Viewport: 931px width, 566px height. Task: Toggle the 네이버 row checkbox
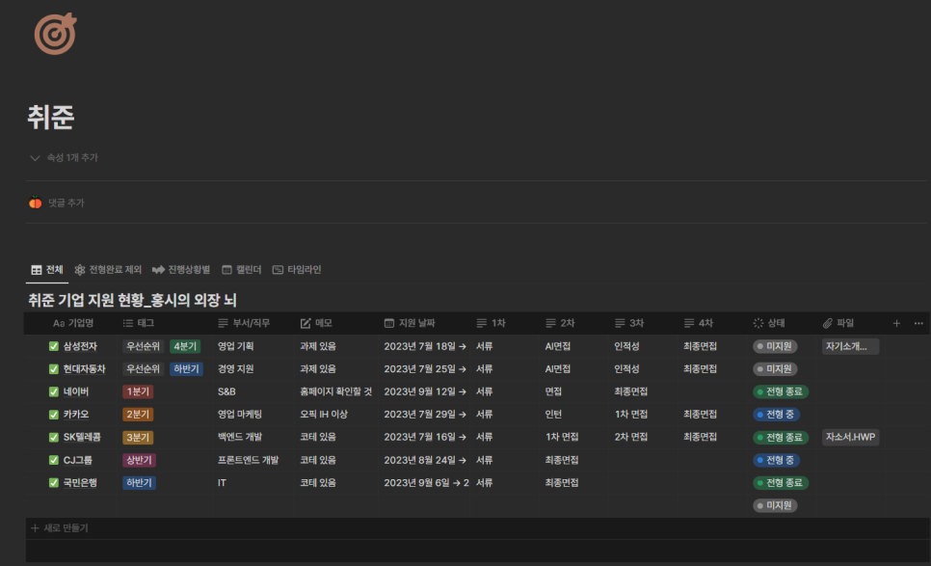pos(53,391)
